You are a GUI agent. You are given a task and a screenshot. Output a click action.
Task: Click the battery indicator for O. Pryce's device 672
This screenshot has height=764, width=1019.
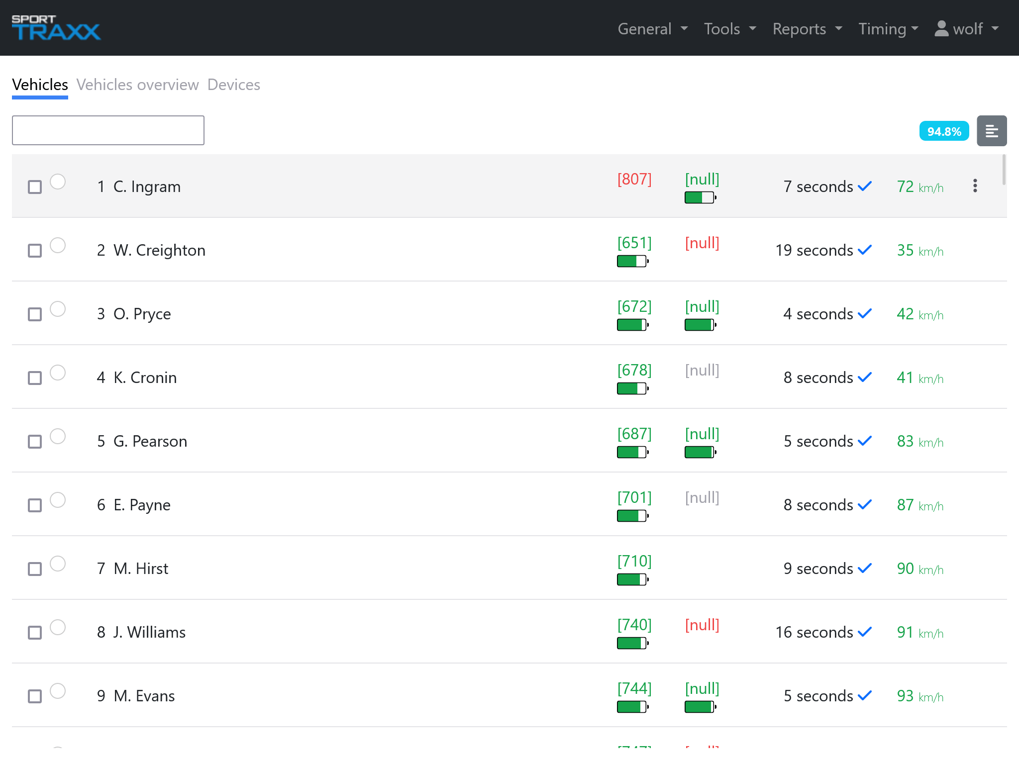632,324
